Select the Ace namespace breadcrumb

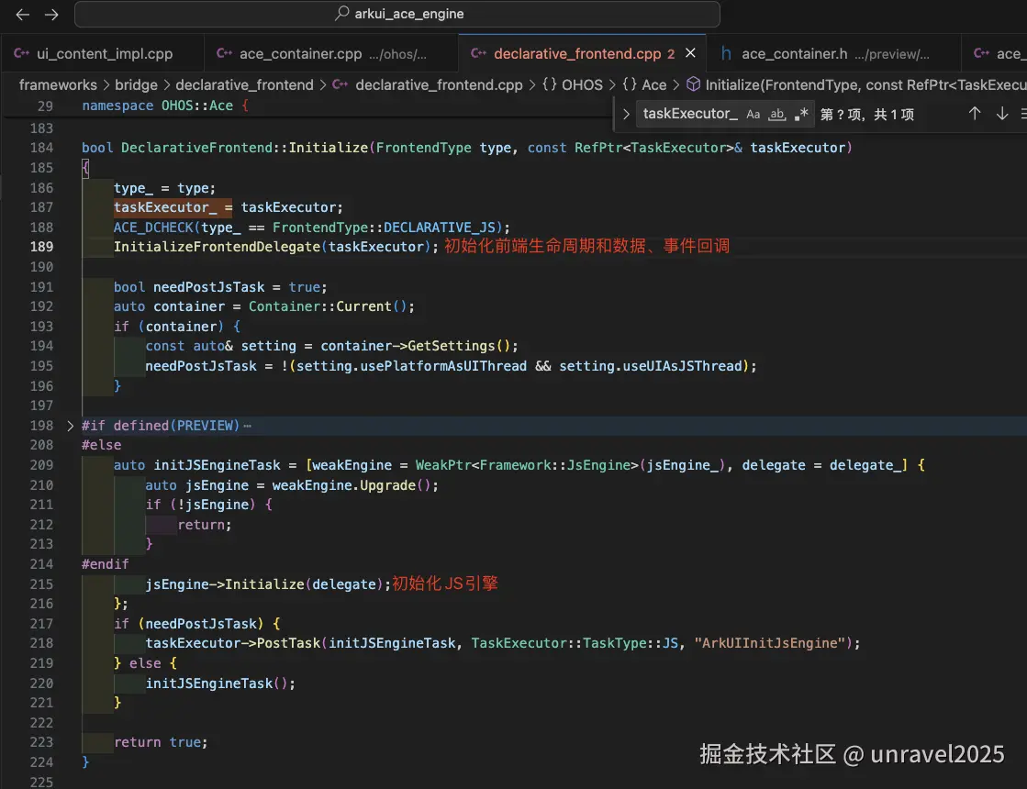644,85
